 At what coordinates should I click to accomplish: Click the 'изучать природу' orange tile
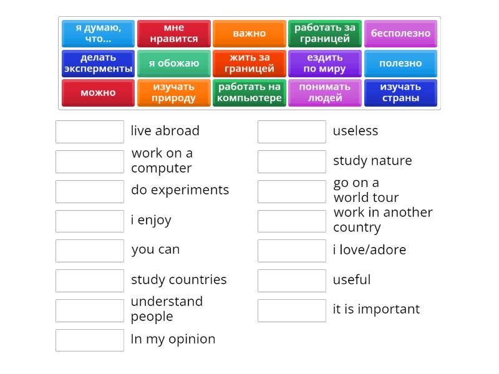[x=174, y=93]
